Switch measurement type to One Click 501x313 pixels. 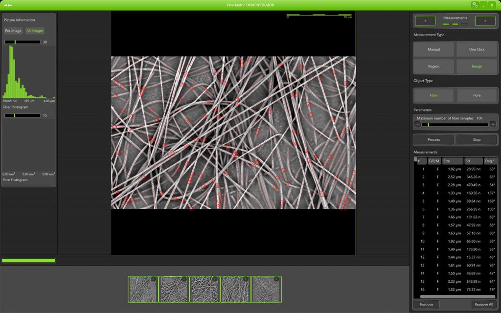pyautogui.click(x=477, y=49)
